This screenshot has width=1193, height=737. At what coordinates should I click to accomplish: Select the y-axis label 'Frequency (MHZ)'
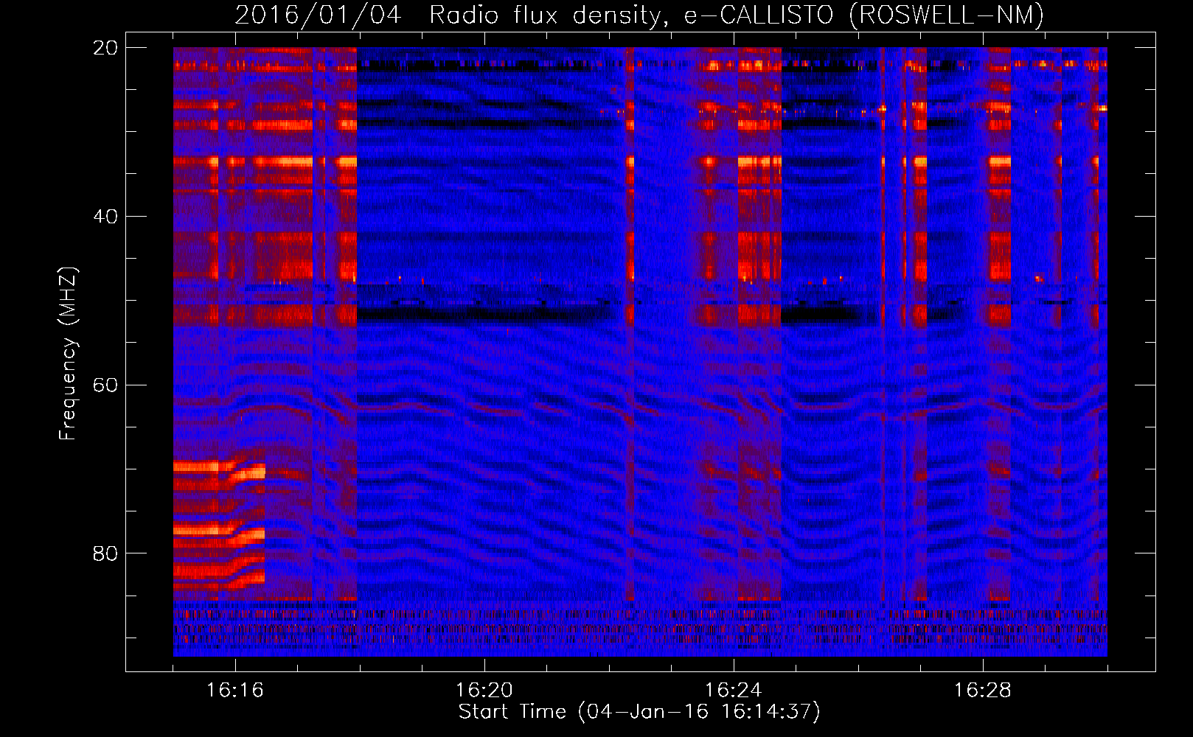pyautogui.click(x=68, y=354)
